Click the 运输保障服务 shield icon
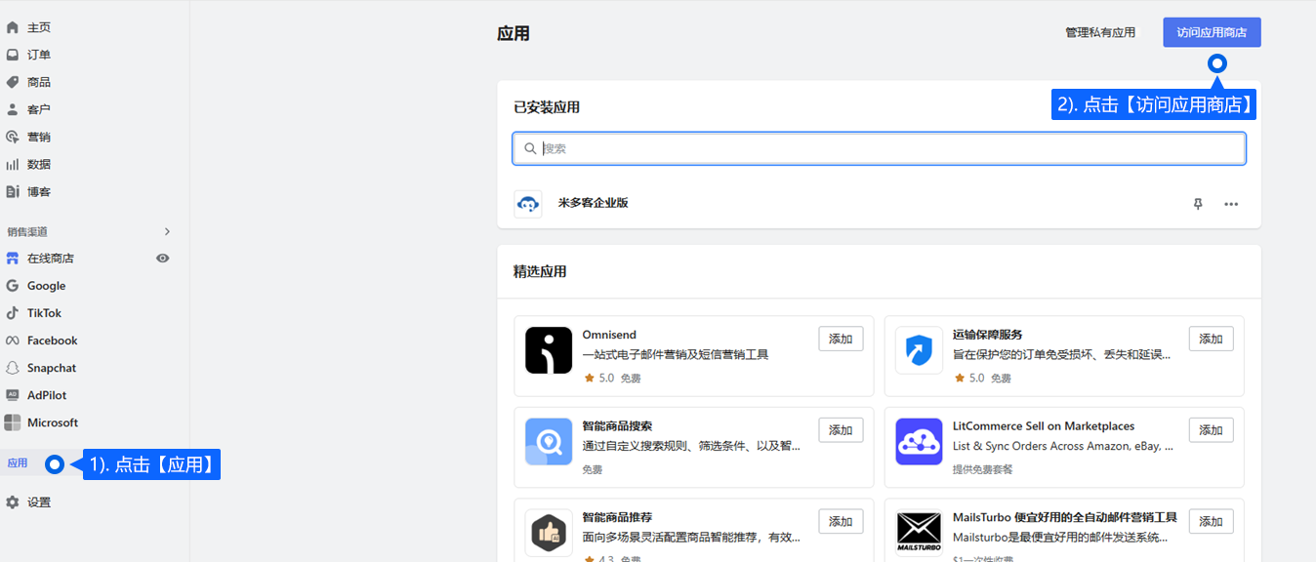1316x562 pixels. point(919,350)
